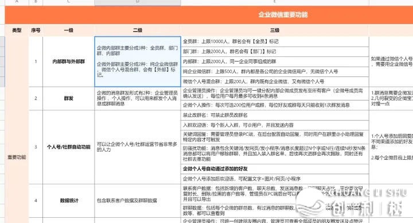Viewport: 413px width, 223px height.
Task: Select sequence number 3 cell
Action: (x=36, y=147)
